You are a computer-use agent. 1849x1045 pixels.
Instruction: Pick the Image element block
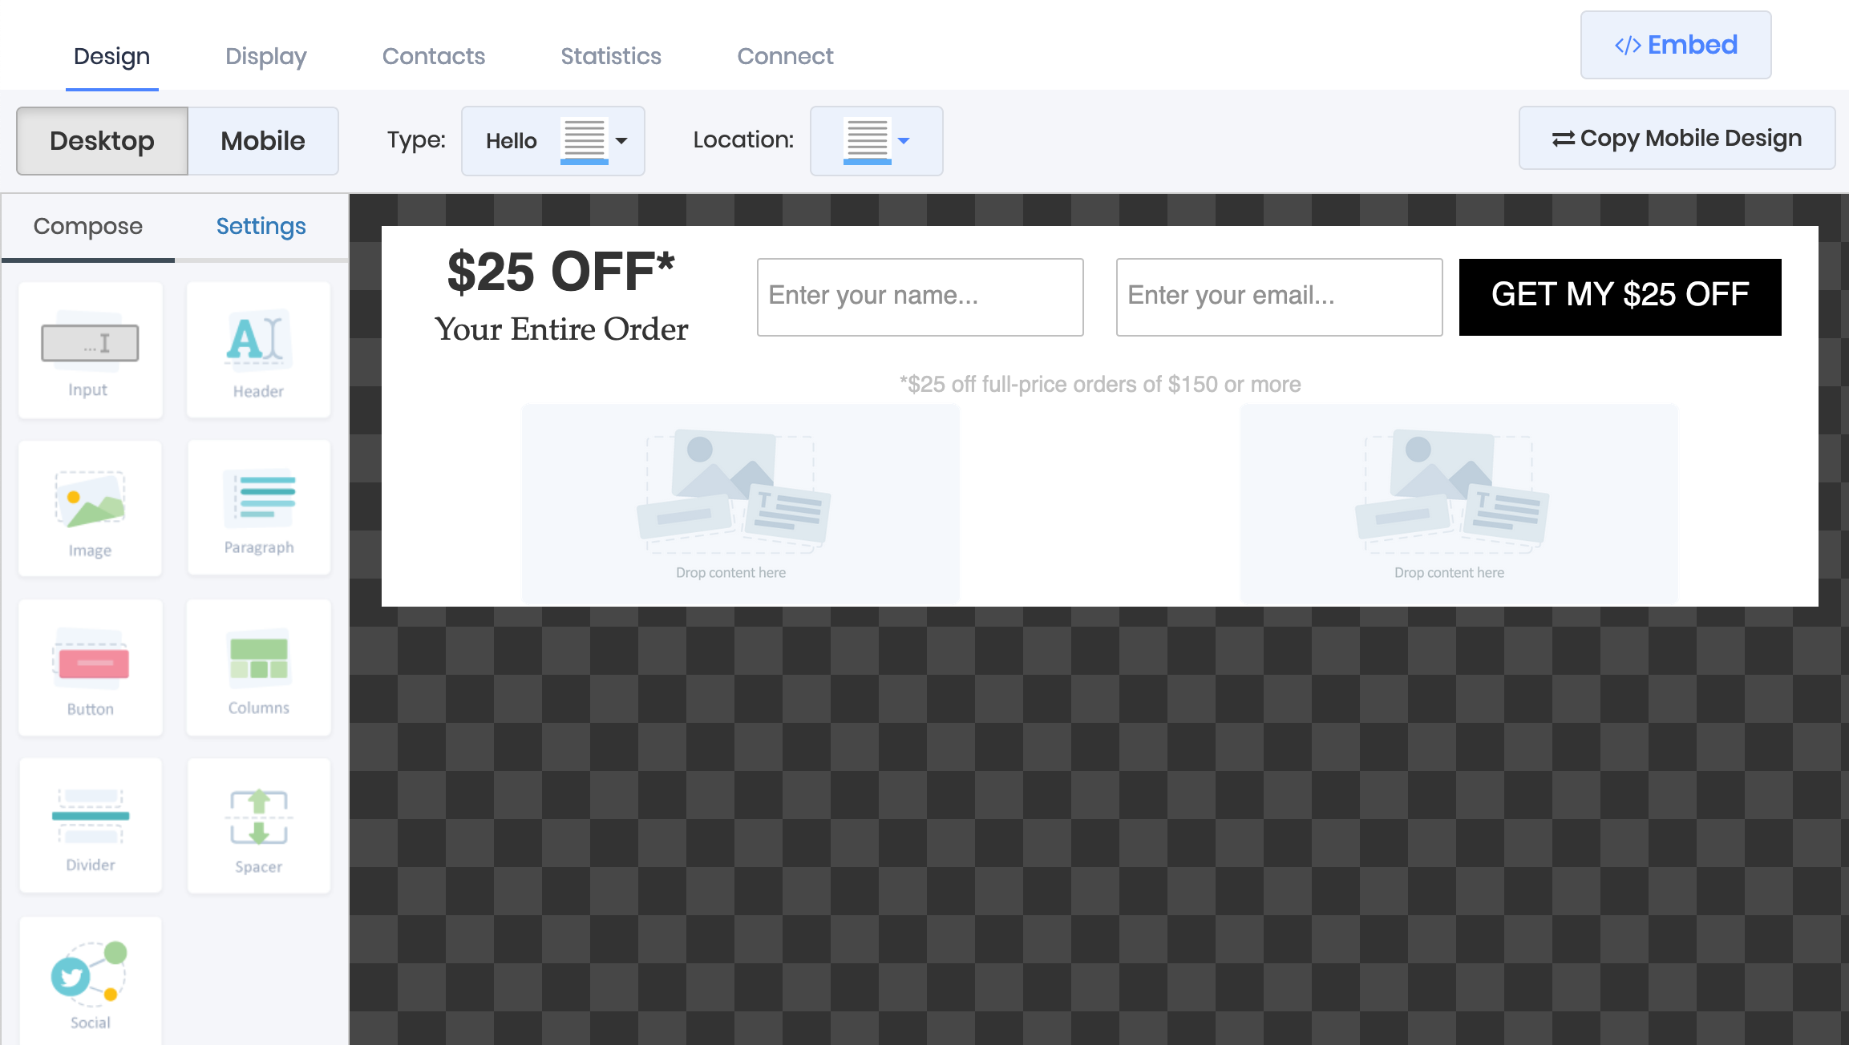[90, 508]
